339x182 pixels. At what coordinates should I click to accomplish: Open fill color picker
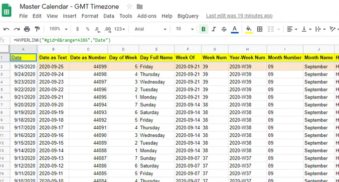tap(249, 29)
